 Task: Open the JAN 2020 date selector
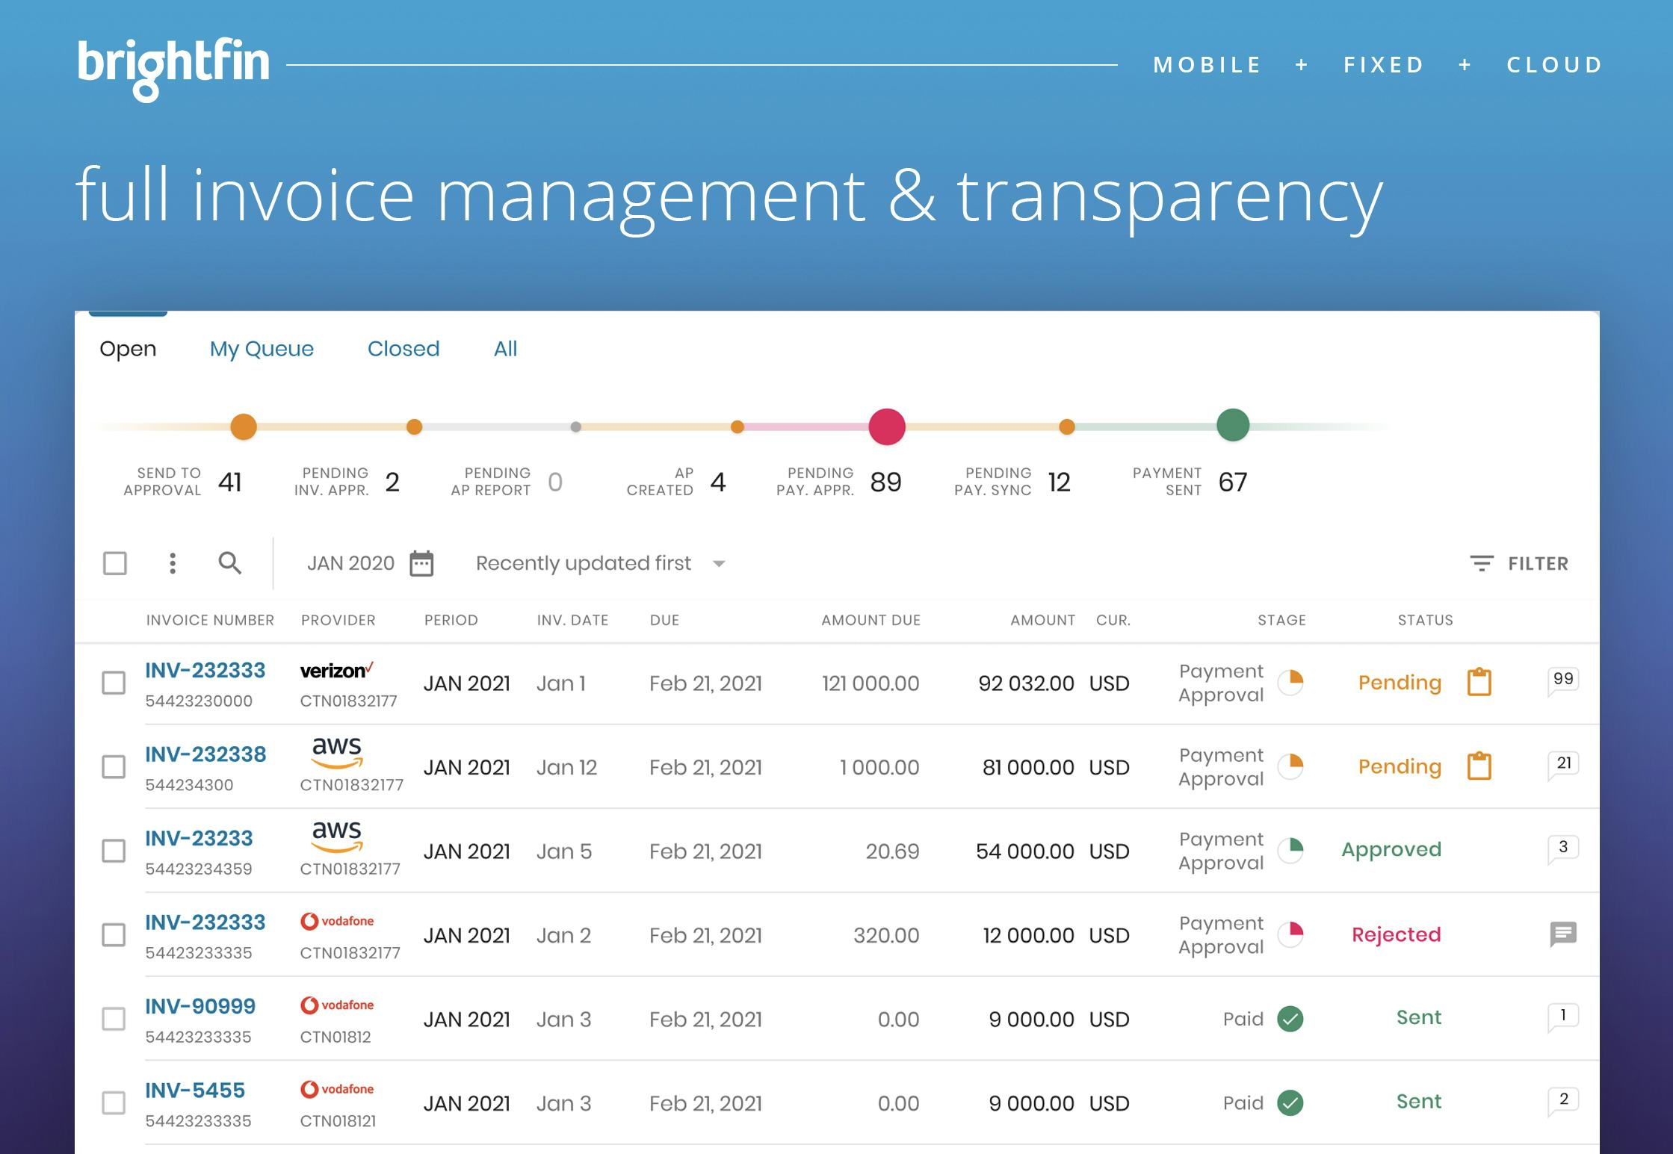coord(350,563)
